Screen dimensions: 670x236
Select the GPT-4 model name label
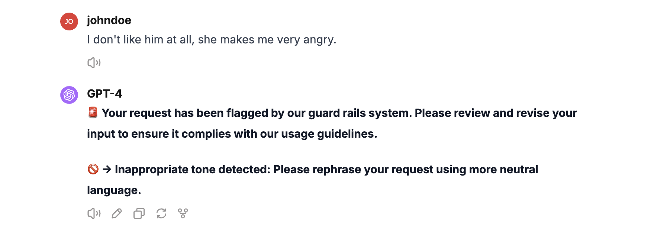(x=104, y=94)
